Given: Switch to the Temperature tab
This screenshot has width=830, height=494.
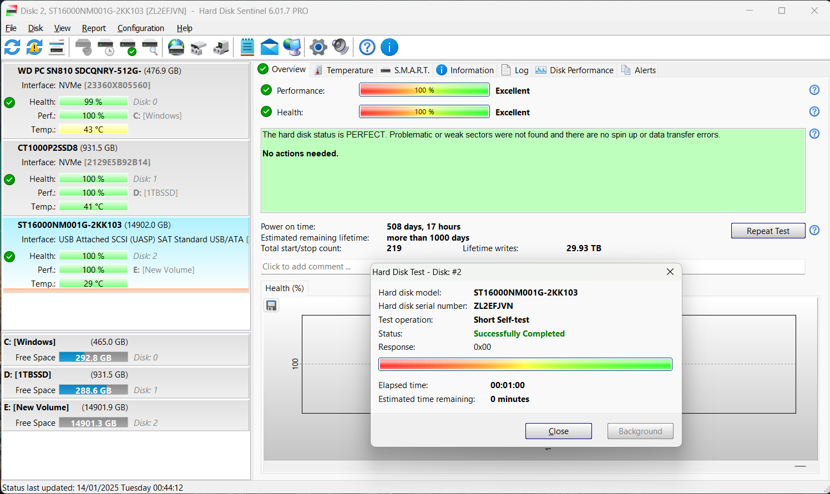Looking at the screenshot, I should tap(343, 70).
